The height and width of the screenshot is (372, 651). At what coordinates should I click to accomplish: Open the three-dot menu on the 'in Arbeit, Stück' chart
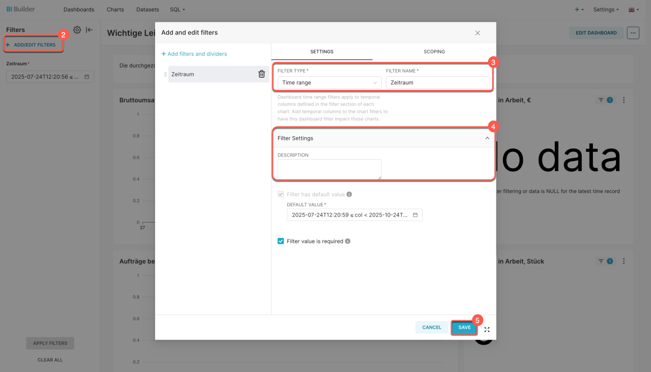click(x=624, y=261)
